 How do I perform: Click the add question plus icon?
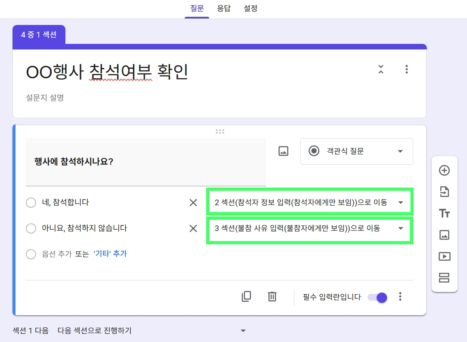[444, 170]
